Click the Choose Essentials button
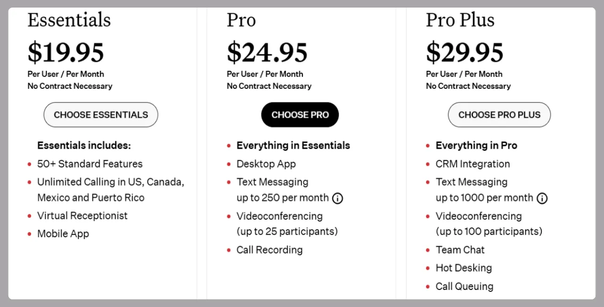Screen dimensions: 604x307 101,115
